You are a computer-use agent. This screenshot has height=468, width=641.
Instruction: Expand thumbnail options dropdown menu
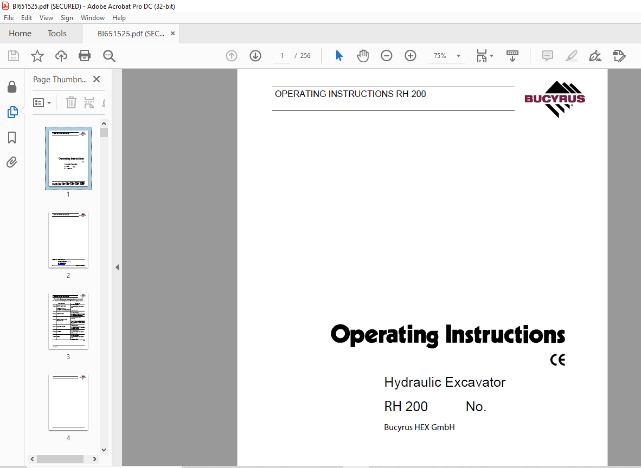coord(42,102)
